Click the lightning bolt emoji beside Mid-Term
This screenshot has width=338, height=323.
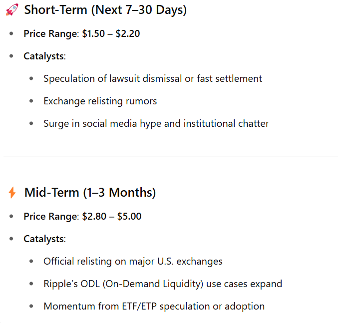coord(12,193)
